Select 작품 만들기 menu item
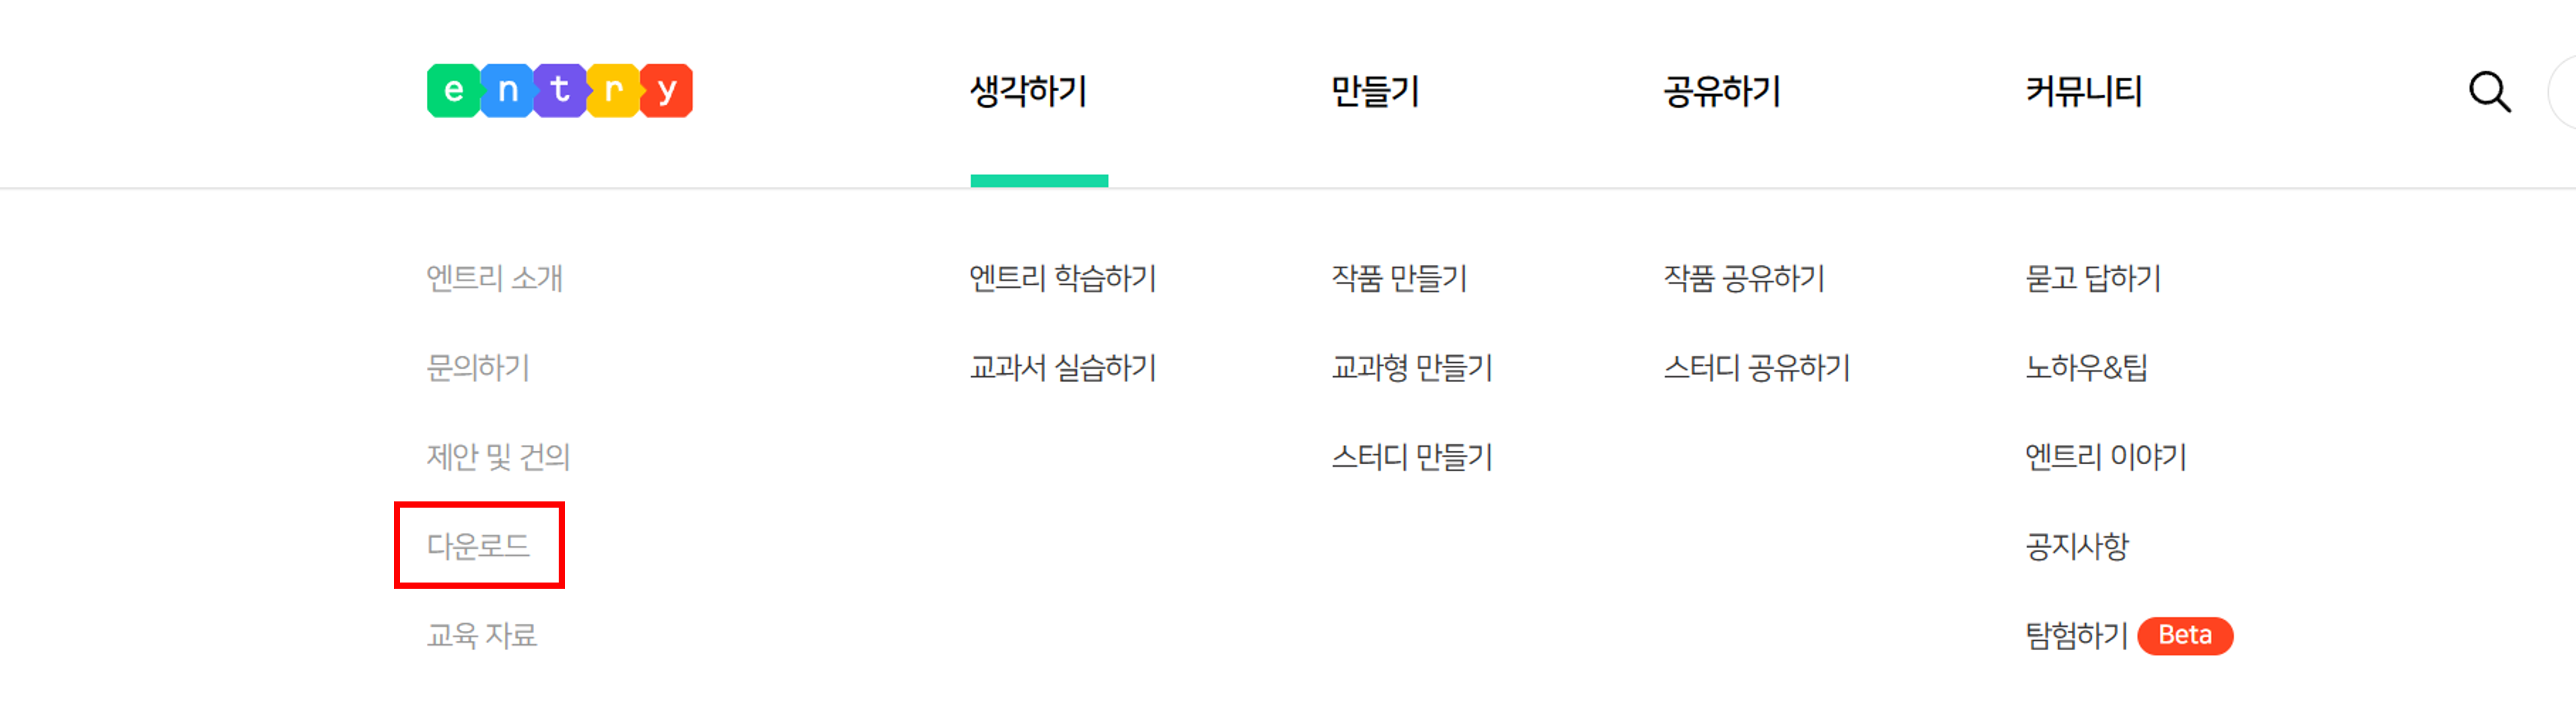Viewport: 2576px width, 715px height. 1398,278
